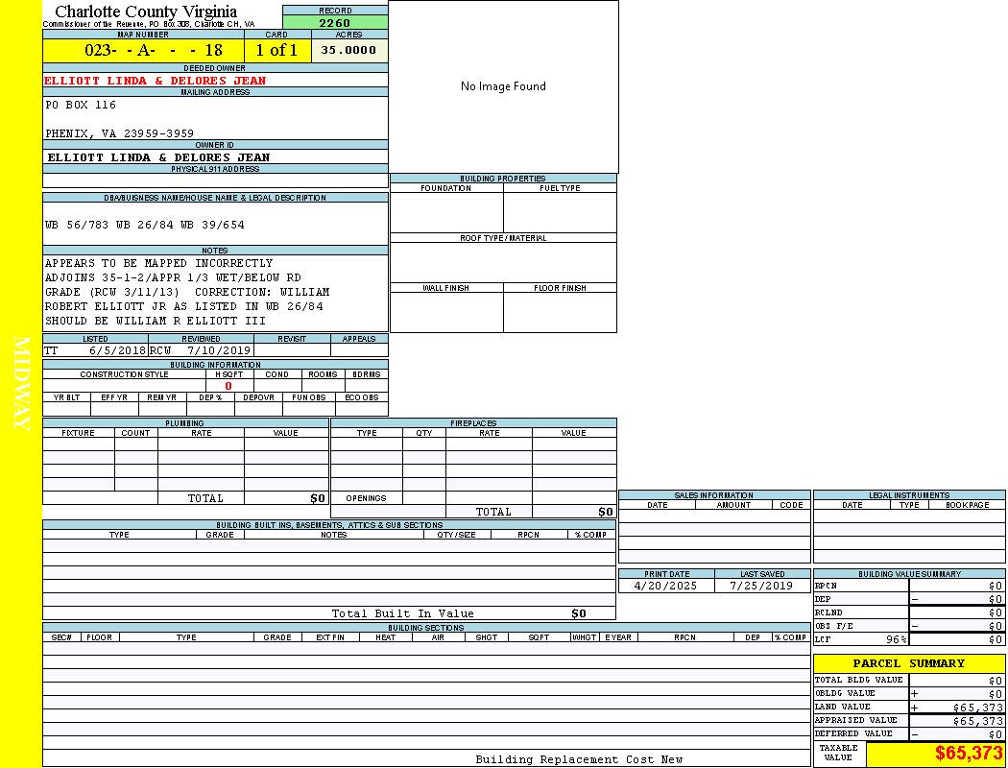This screenshot has width=1008, height=768.
Task: Click inside the Notes text box
Action: [x=215, y=292]
